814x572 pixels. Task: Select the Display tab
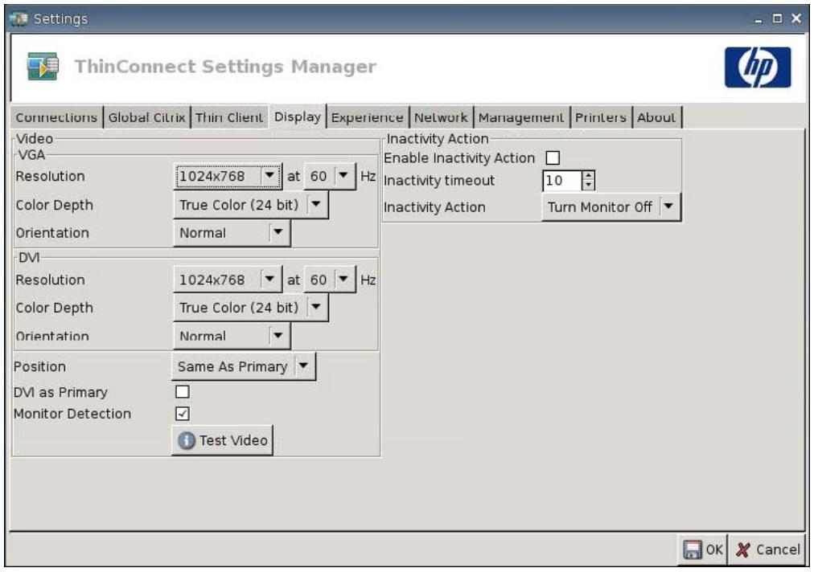(298, 116)
